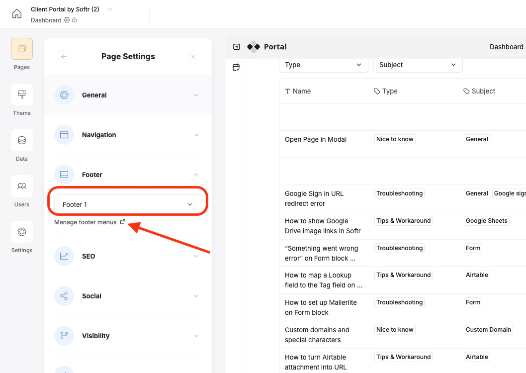
Task: Click Nice to know tag in Open Page row
Action: click(395, 139)
